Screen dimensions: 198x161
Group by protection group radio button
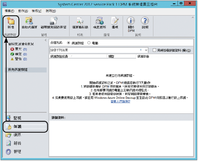68,43
